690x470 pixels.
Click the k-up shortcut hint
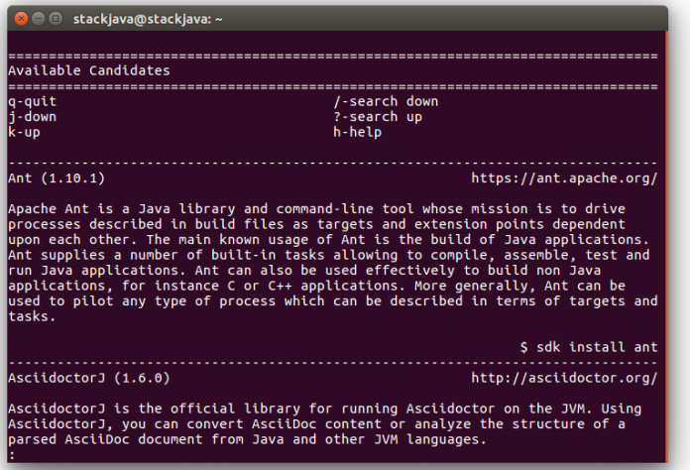[24, 132]
